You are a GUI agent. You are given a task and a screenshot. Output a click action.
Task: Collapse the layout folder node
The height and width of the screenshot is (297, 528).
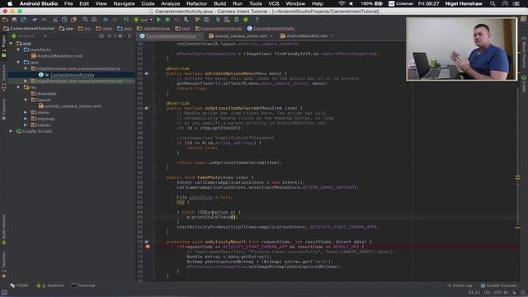pos(26,100)
